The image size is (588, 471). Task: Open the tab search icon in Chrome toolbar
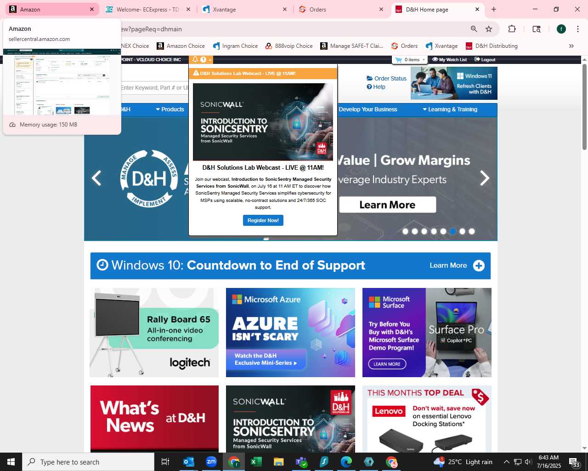click(536, 29)
